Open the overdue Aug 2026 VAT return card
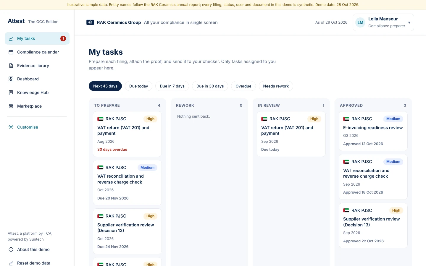 point(127,134)
